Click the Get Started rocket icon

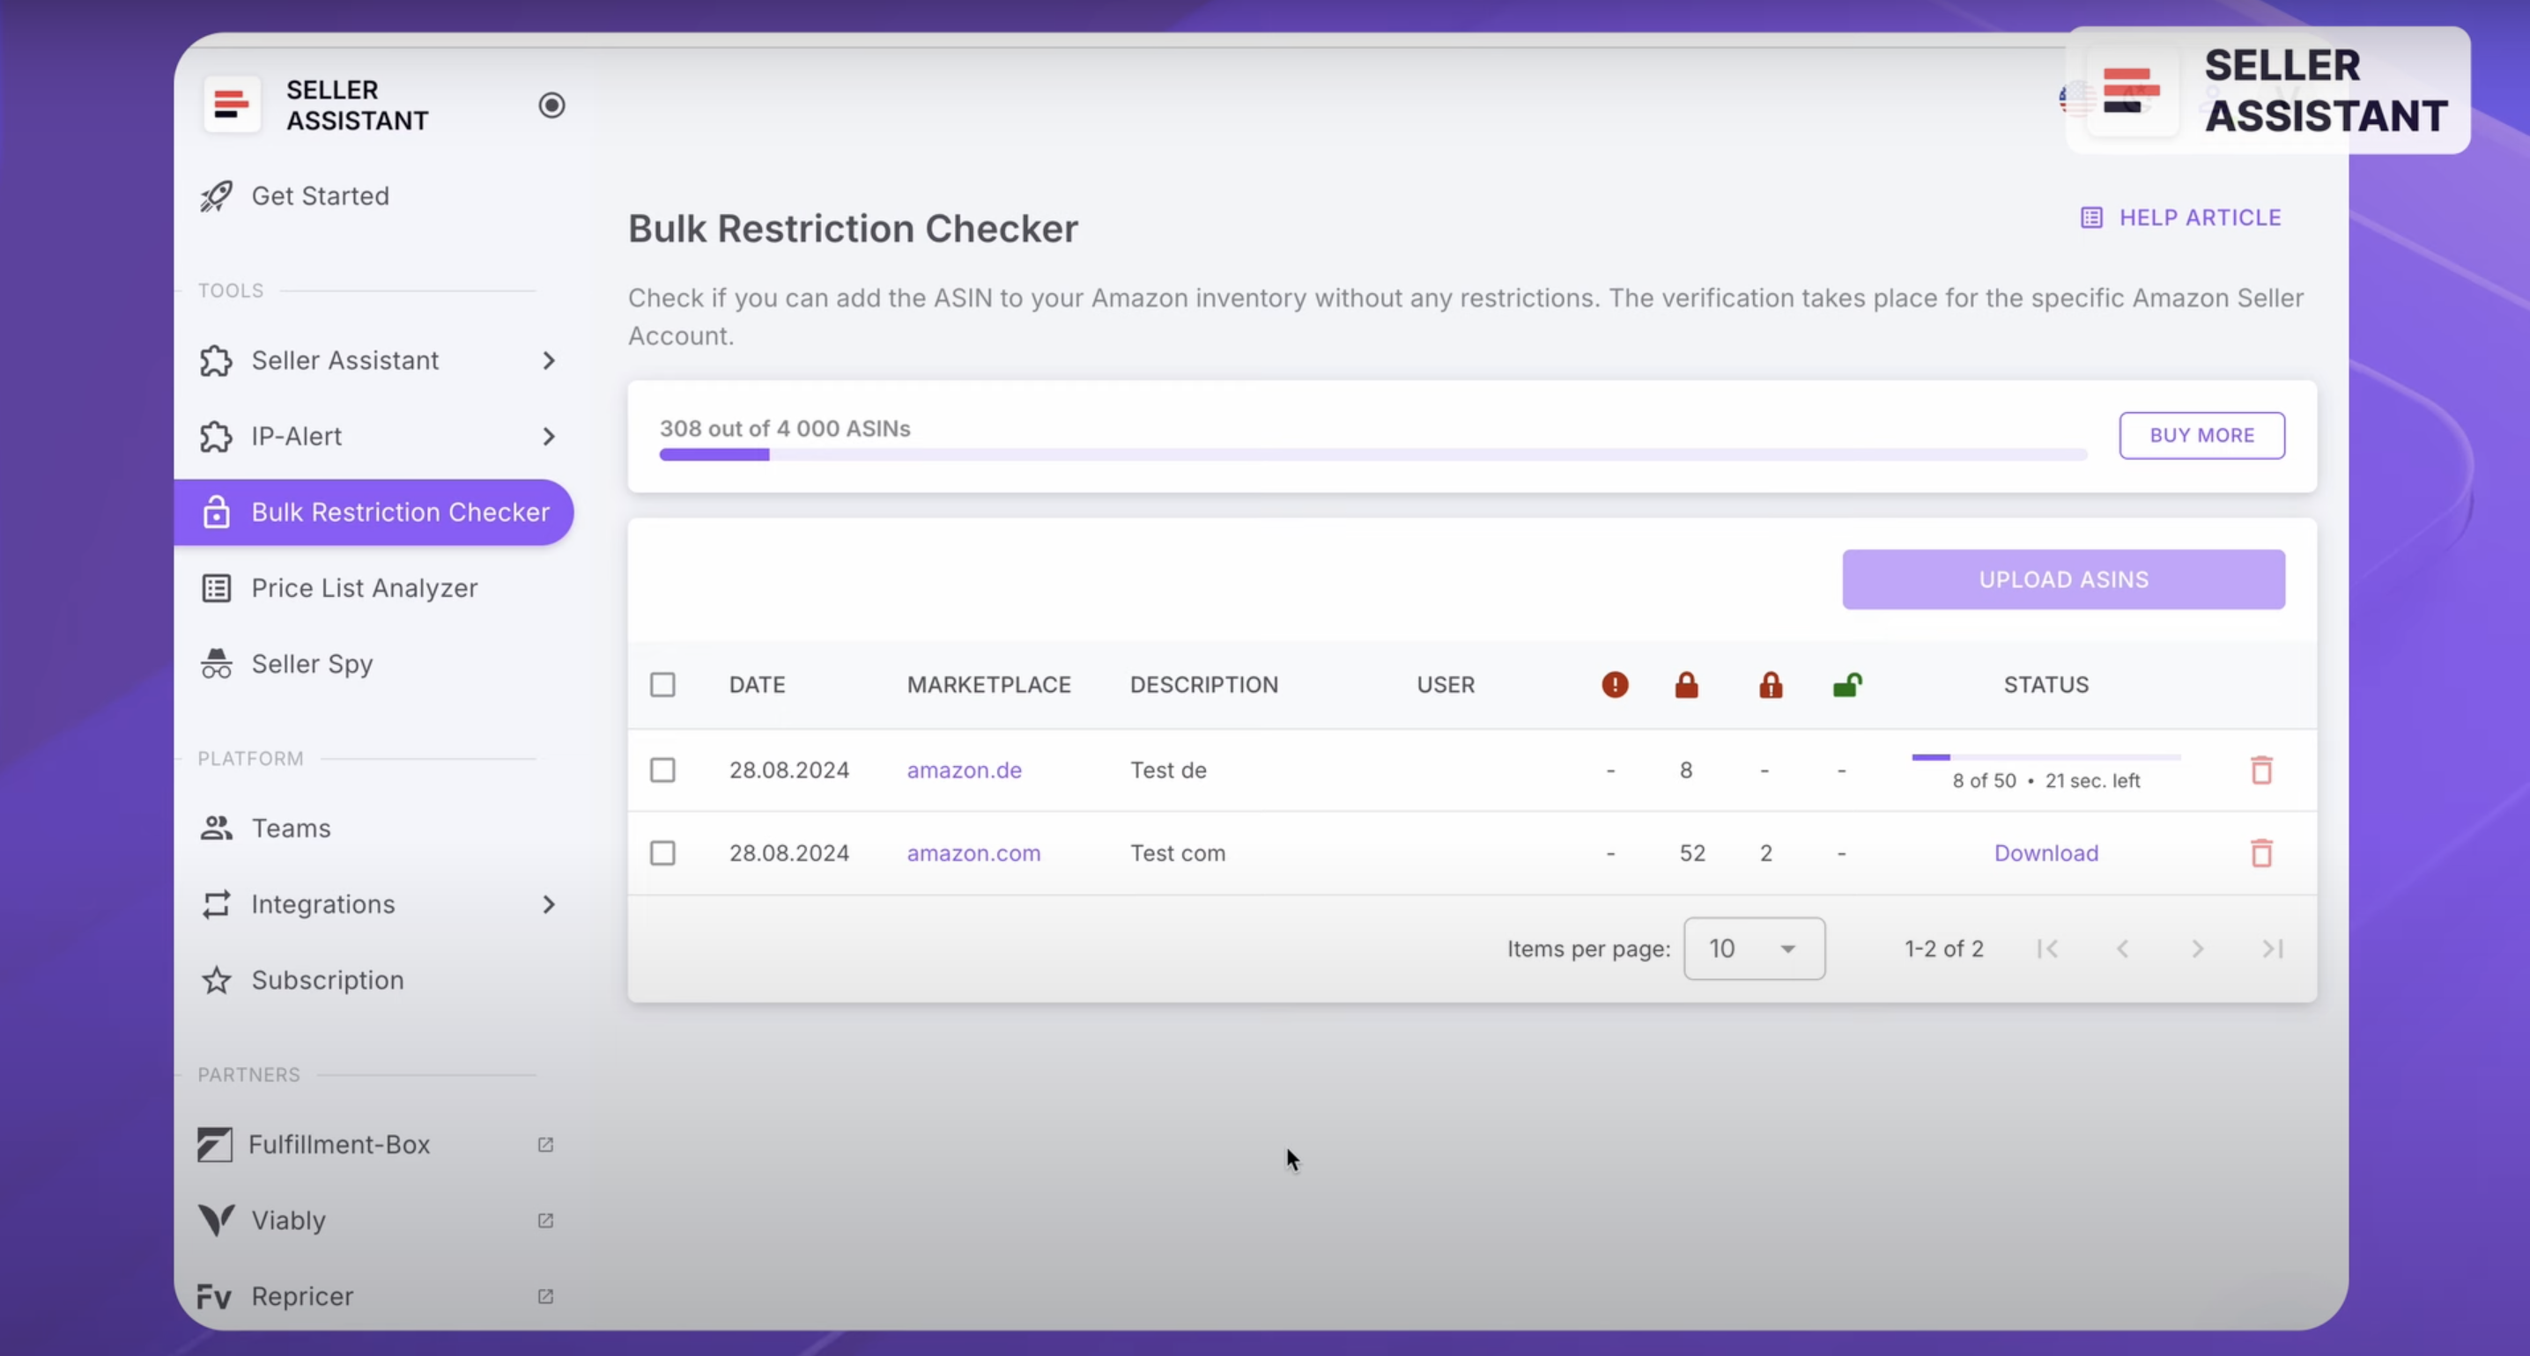click(215, 195)
